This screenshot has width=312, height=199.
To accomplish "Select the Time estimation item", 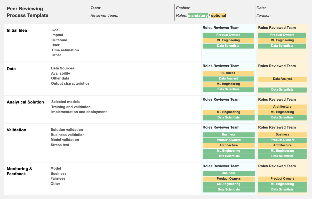I will pos(65,50).
